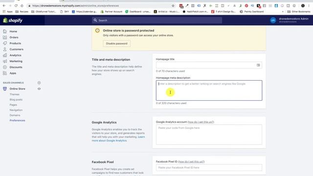Click the Apps grid icon
313x176 pixels.
click(5, 73)
